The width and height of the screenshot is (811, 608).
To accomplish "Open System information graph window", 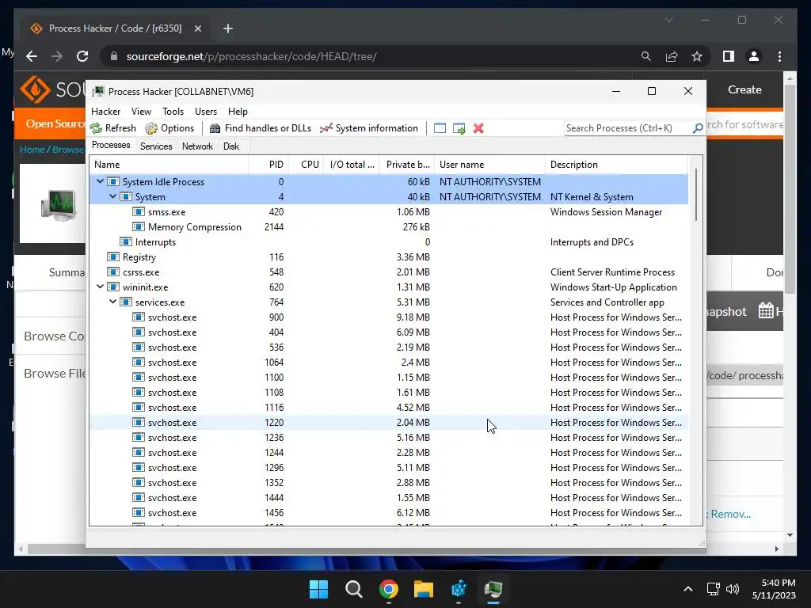I will [369, 128].
